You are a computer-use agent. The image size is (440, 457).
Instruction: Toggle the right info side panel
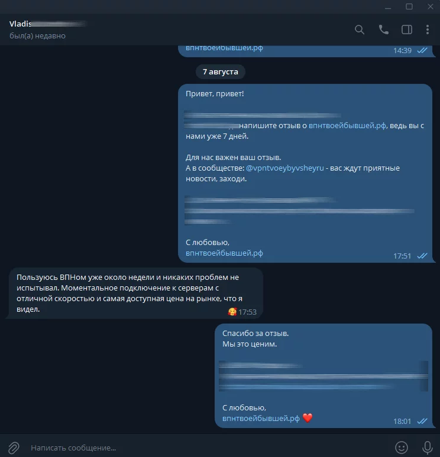(407, 30)
